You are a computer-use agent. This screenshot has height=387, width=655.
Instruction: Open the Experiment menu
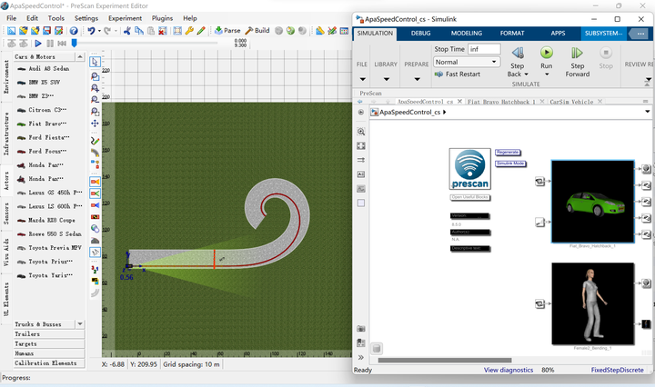click(125, 18)
